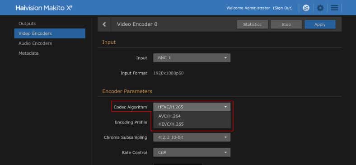The height and width of the screenshot is (165, 356).
Task: Open the streaming status icon in header
Action: coord(306,8)
